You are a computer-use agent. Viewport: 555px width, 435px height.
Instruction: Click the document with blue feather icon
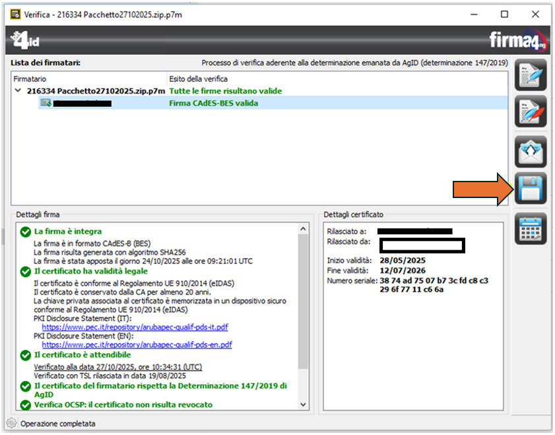click(531, 75)
